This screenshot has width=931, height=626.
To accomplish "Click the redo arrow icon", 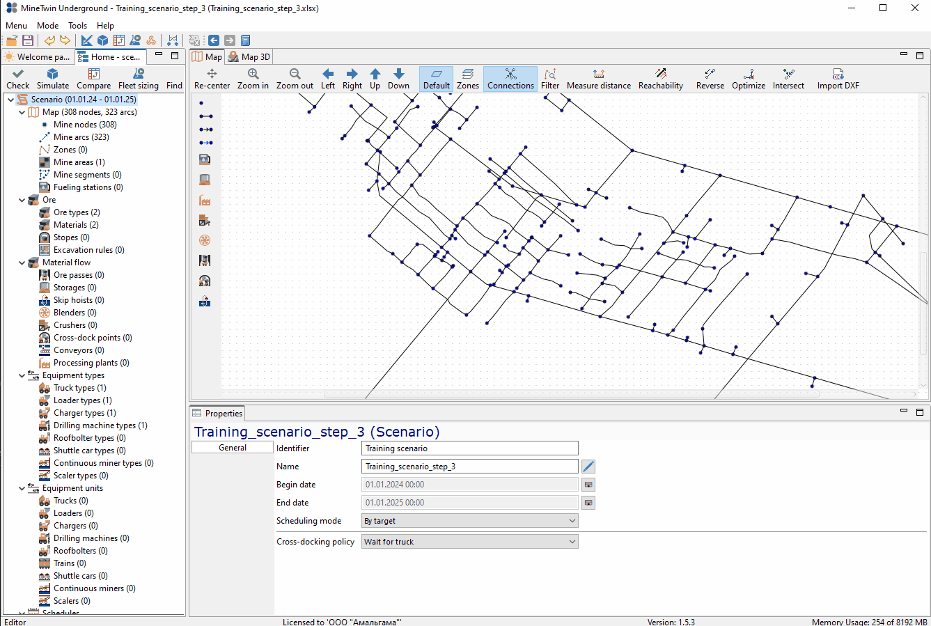I will (x=65, y=40).
